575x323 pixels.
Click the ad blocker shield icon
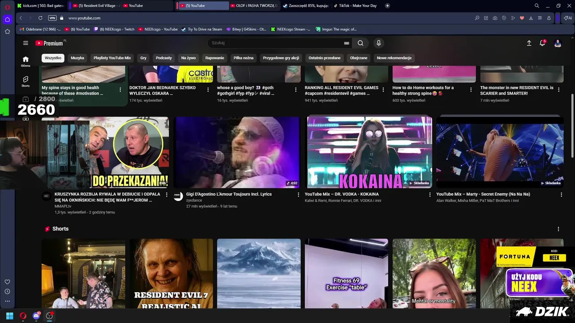[x=504, y=18]
